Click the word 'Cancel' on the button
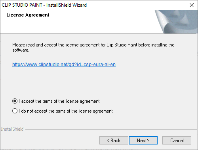198x150 pixels. click(177, 141)
